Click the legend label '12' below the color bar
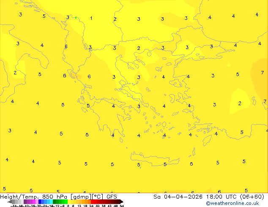 (79, 206)
